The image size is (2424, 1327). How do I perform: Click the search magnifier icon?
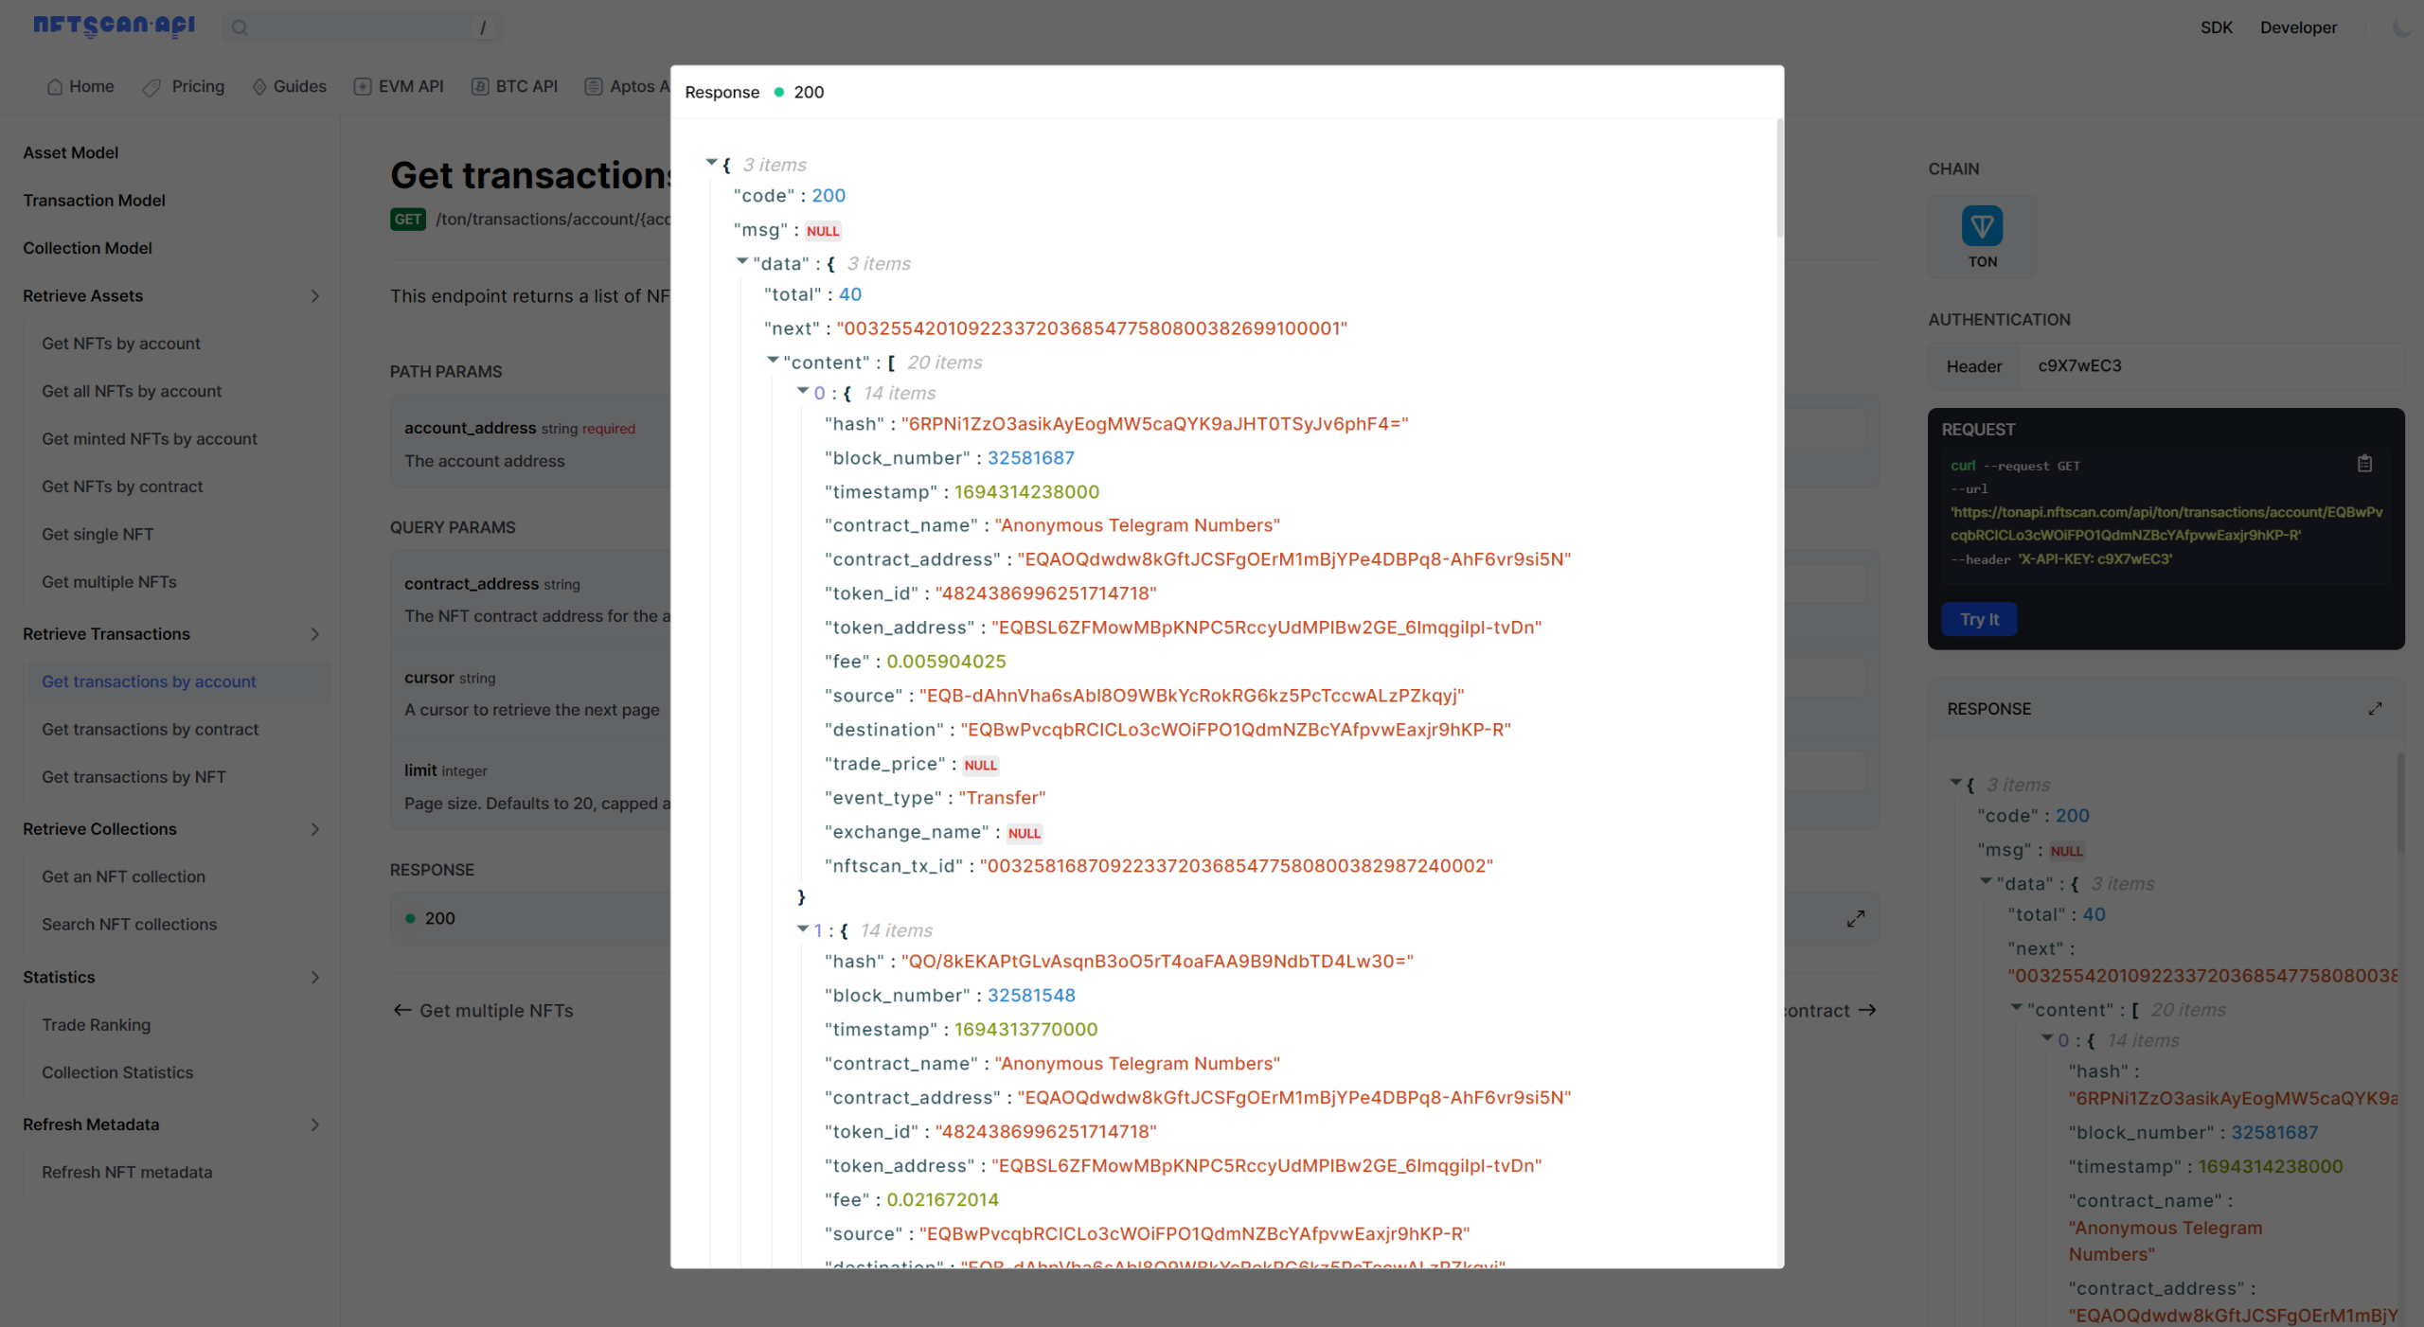(x=239, y=27)
